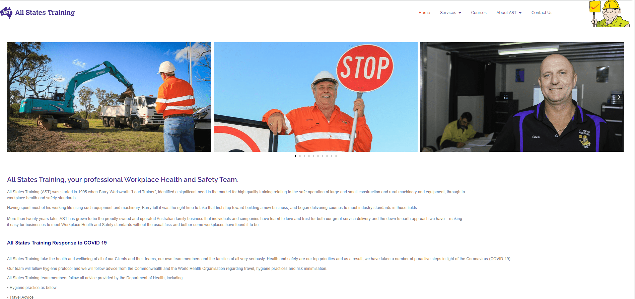Viewport: 635px width, 299px height.
Task: Click the caret arrow beside About AST
Action: (520, 13)
